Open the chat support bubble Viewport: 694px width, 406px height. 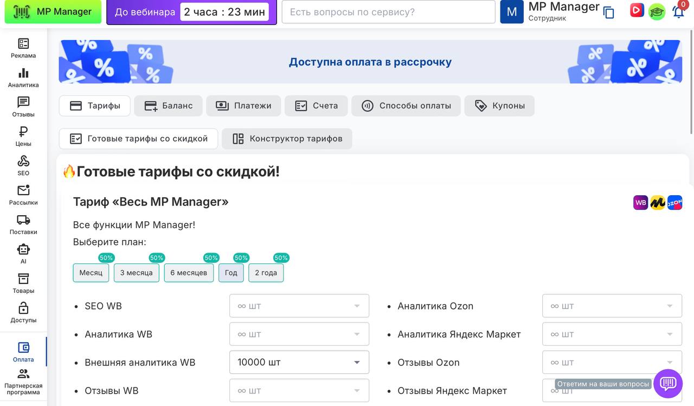click(x=667, y=384)
